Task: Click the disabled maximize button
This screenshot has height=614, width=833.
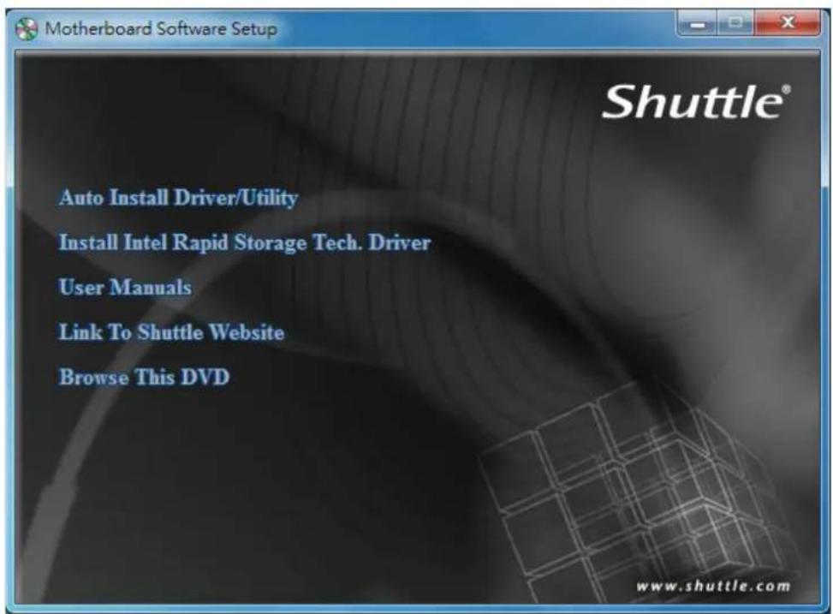Action: point(735,23)
